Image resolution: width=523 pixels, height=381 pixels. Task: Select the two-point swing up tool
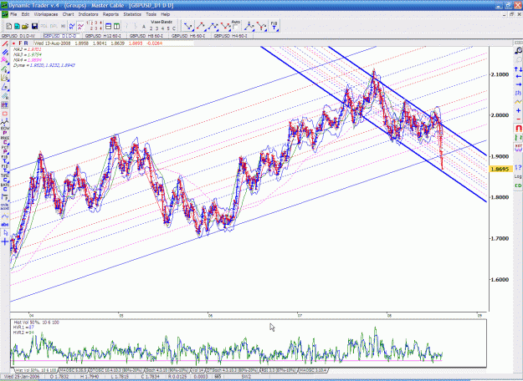(201, 26)
